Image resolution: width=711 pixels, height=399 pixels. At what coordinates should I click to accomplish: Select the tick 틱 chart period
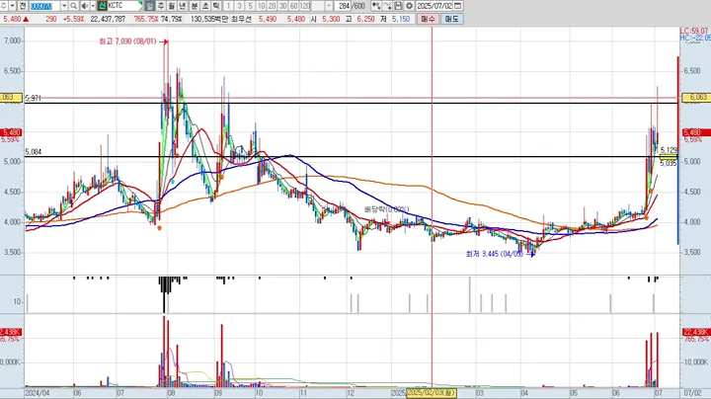216,6
